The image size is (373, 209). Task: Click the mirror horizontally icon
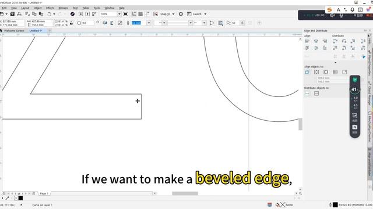[105, 23]
